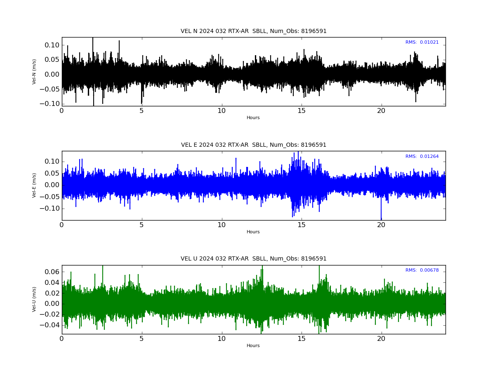Select the RMS 0.01264 label
The image size is (495, 371).
pos(422,157)
